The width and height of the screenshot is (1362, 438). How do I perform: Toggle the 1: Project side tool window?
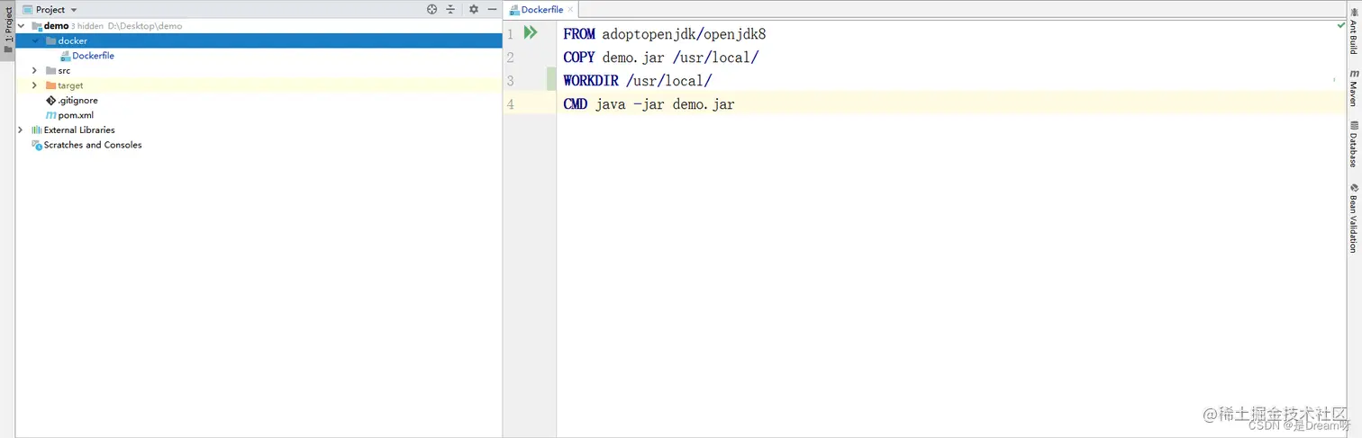8,31
